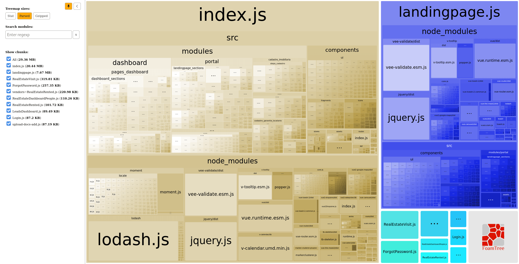This screenshot has height=264, width=519.
Task: Uncheck the ForgotPassword.js chunk
Action: click(9, 85)
